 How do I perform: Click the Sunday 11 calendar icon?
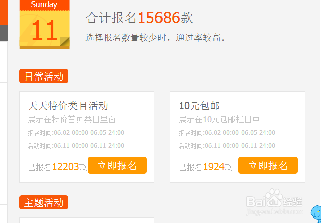[x=45, y=24]
